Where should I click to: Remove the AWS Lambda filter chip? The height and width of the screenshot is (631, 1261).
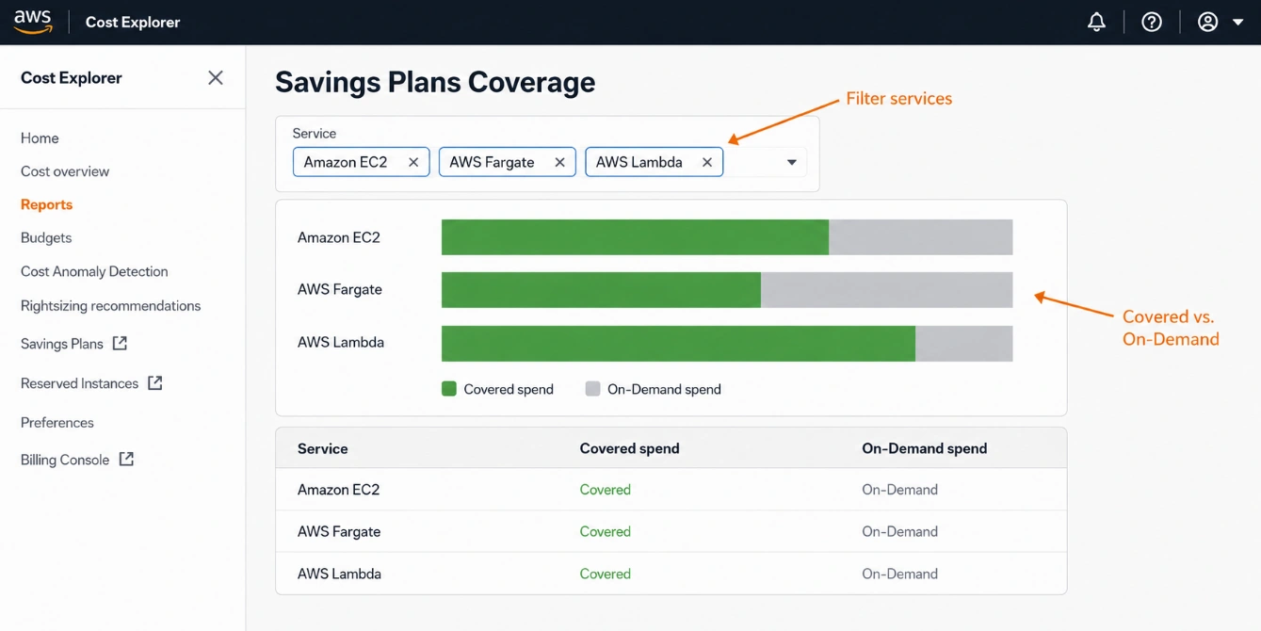707,162
